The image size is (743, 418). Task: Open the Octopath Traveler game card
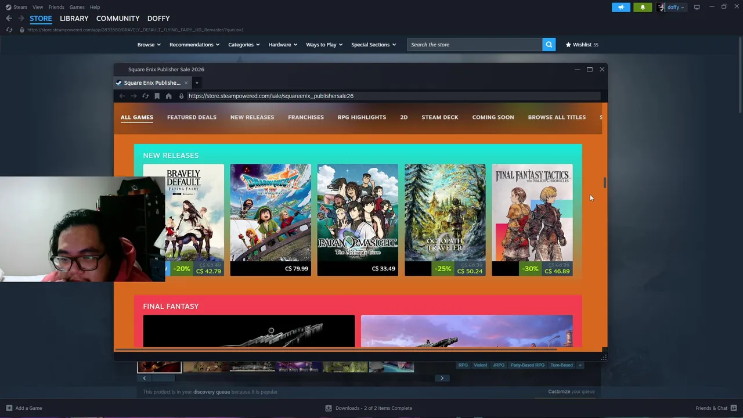[445, 219]
